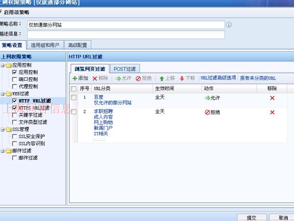
Task: Click the green 允许 action icon in row 1
Action: [x=207, y=98]
